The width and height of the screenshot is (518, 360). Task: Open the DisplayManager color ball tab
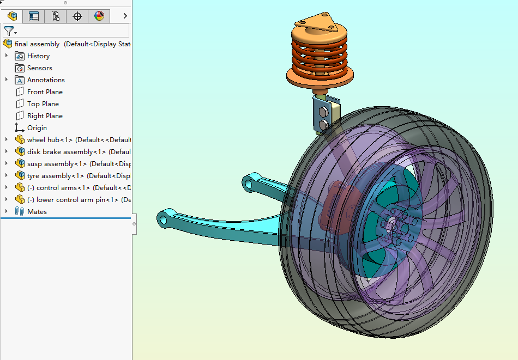[99, 16]
